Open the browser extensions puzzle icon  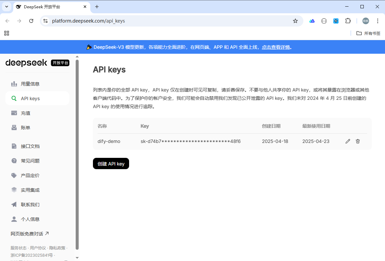(x=348, y=21)
